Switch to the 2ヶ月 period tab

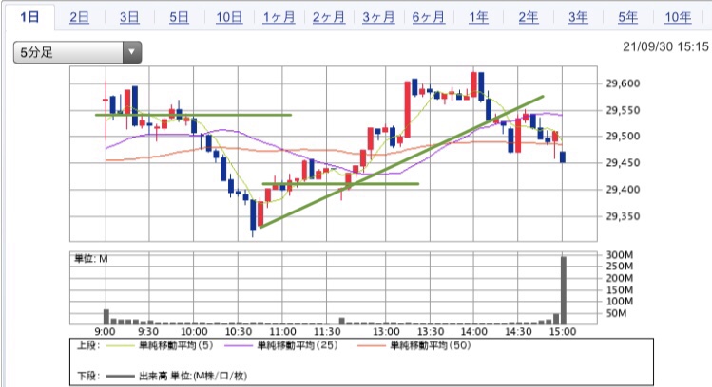point(329,17)
